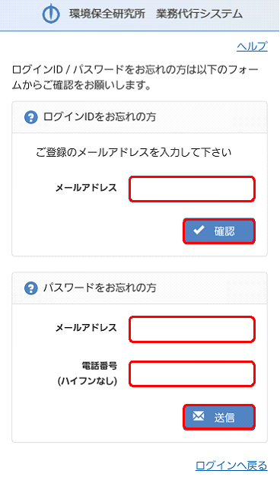The image size is (280, 480).
Task: Click the 確認 button label text
Action: 224,231
